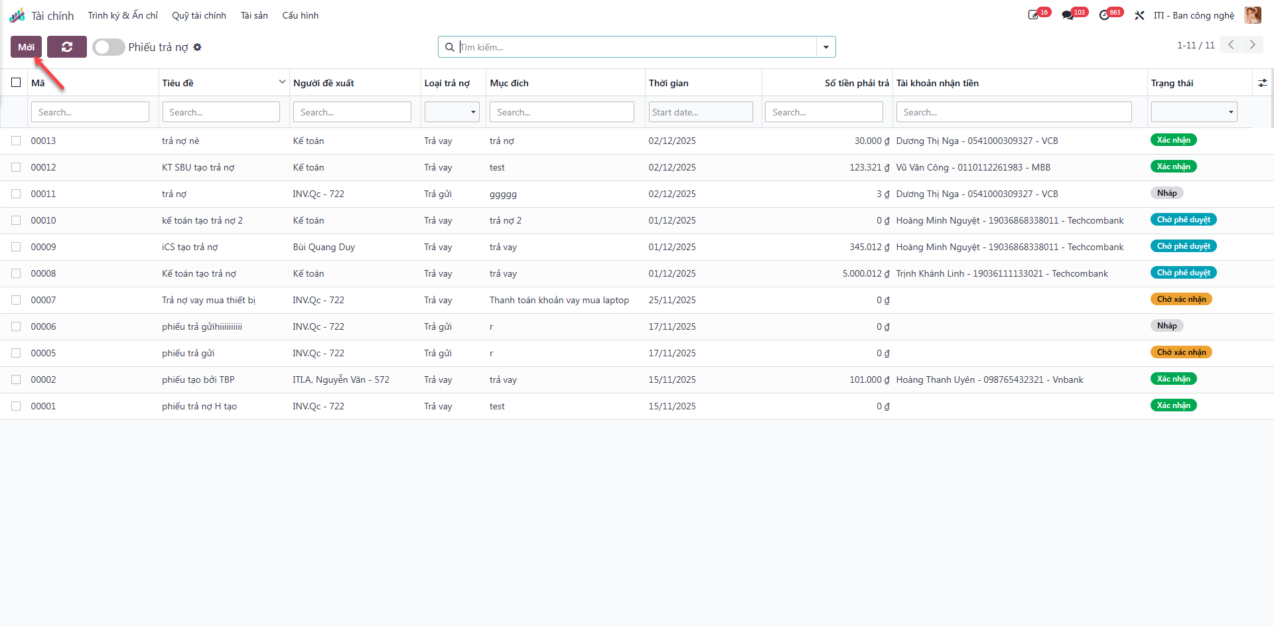Click 'ITI.A, Nguyễn Văn - 572' cell
This screenshot has height=627, width=1274.
341,380
